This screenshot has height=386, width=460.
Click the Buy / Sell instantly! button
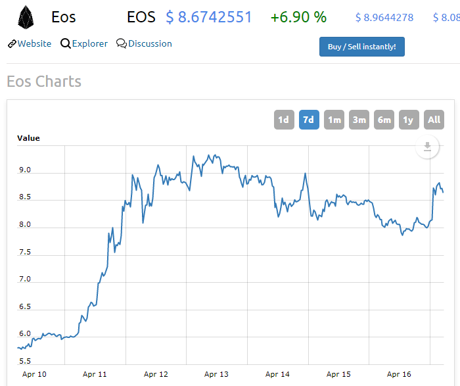361,47
